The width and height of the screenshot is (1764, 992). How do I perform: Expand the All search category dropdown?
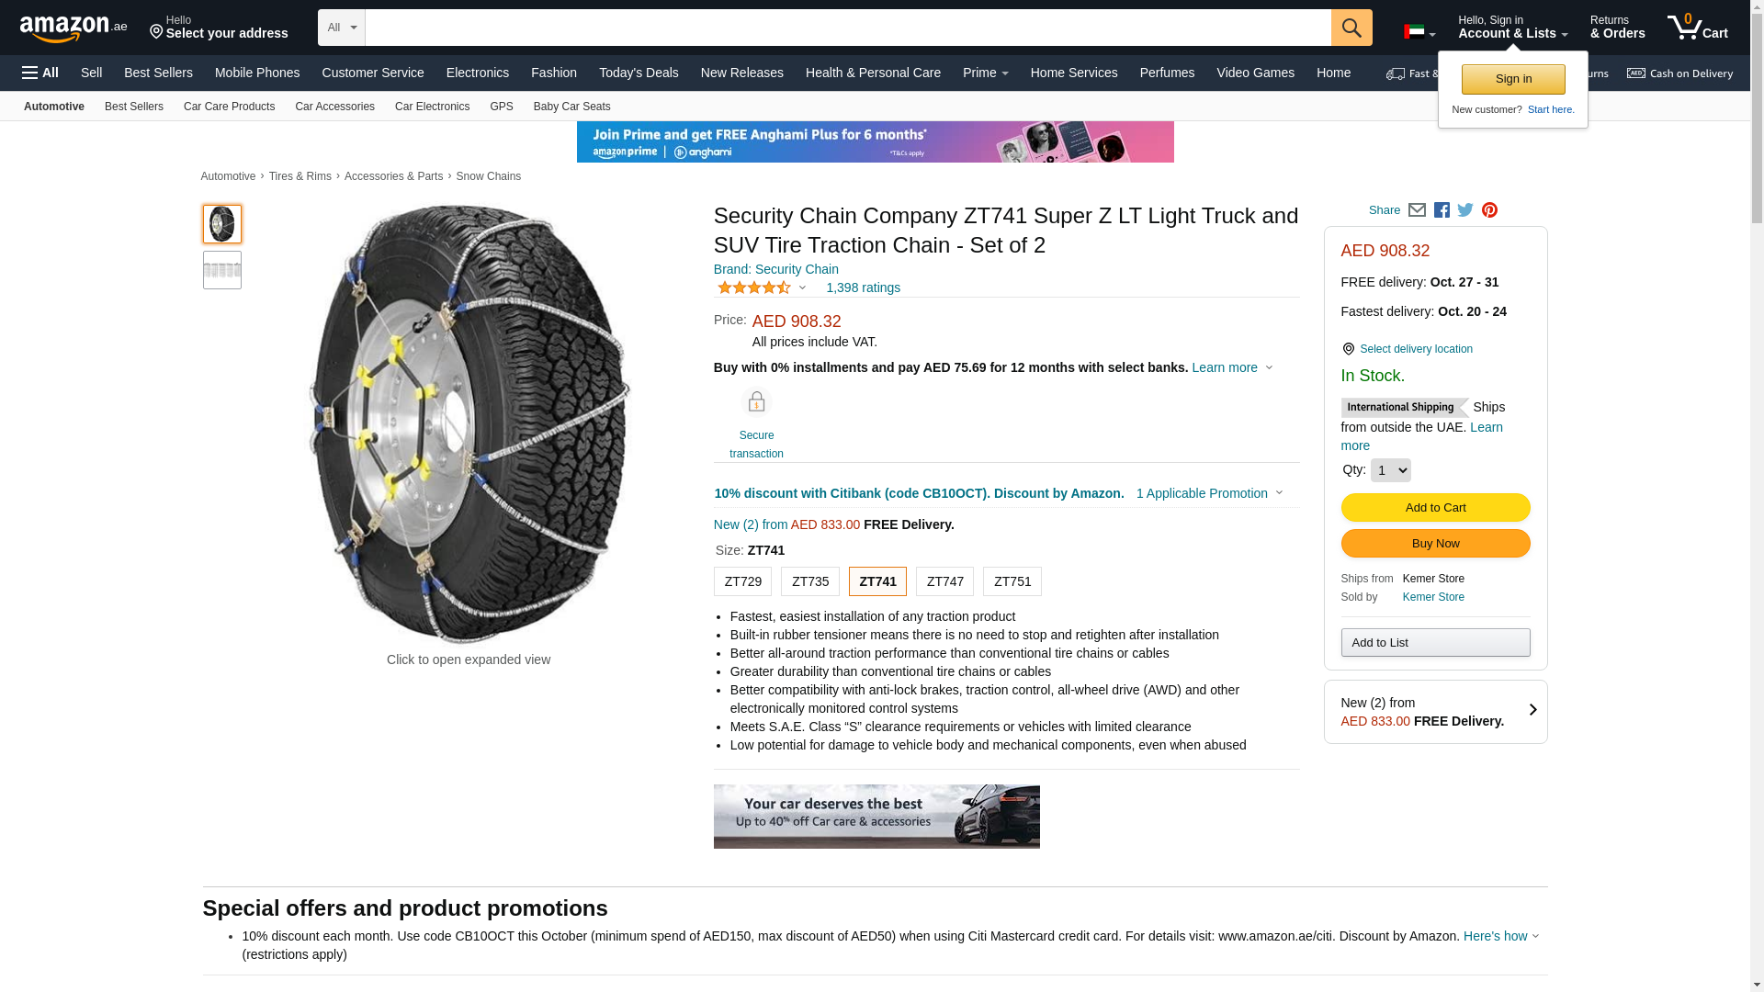(341, 28)
